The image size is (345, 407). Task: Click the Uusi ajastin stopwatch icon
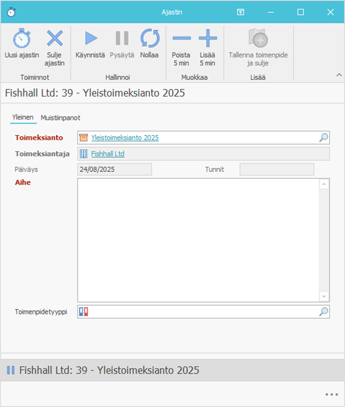21,39
